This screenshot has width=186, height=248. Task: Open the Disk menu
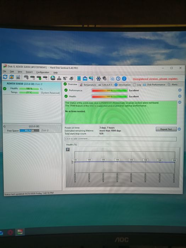point(12,72)
